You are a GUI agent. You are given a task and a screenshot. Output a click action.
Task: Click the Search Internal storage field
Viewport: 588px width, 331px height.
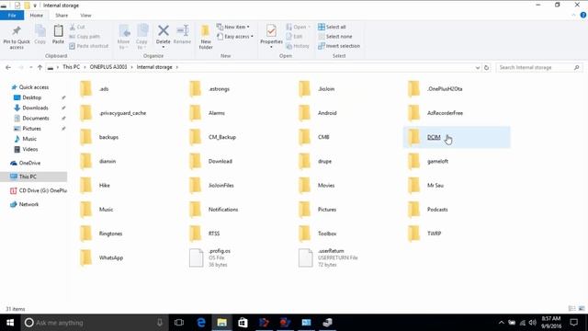538,67
